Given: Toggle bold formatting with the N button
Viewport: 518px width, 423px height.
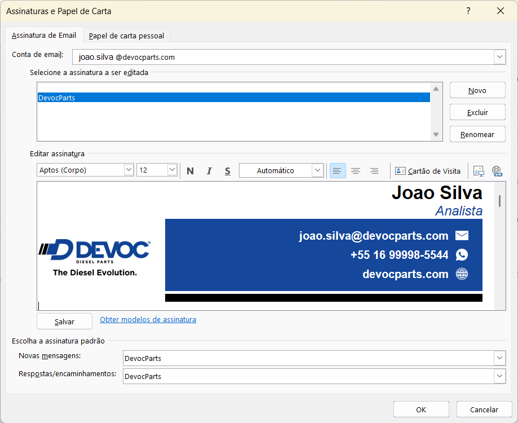Looking at the screenshot, I should pyautogui.click(x=190, y=171).
